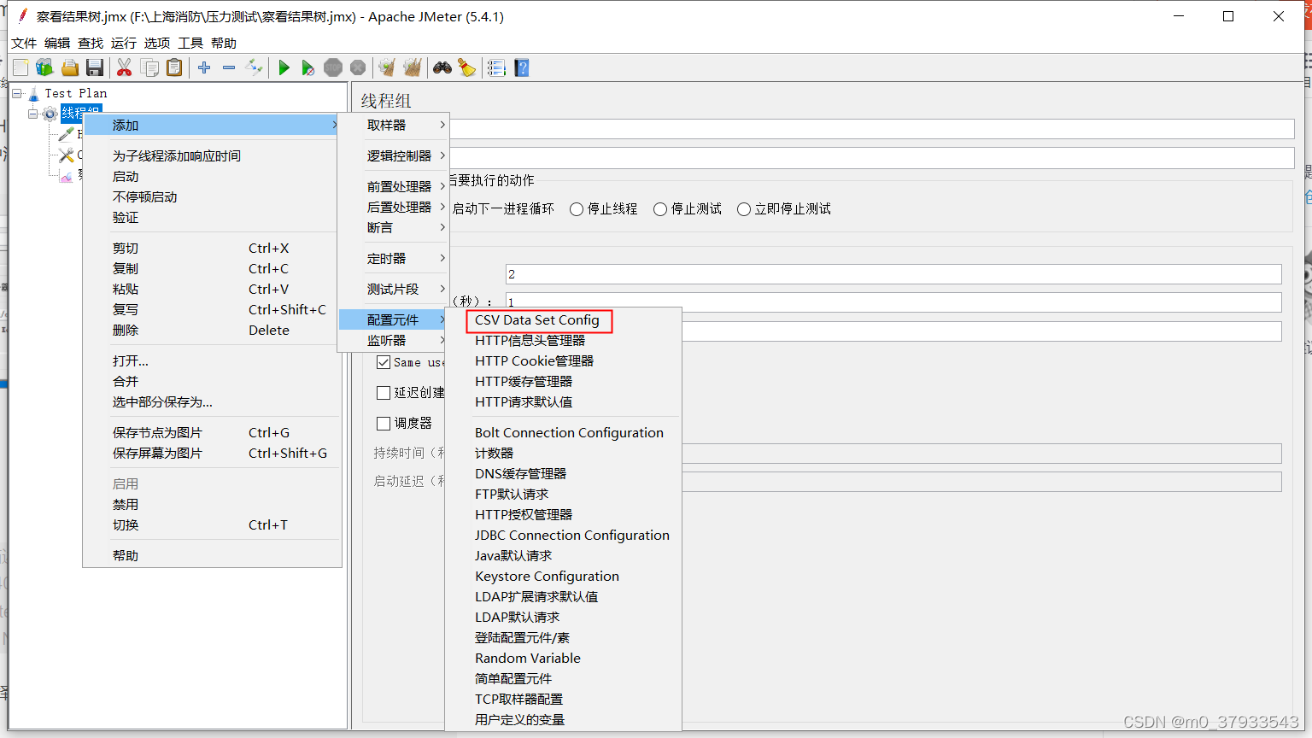Click the Toggle enable/disable toolbar icon

click(x=254, y=67)
